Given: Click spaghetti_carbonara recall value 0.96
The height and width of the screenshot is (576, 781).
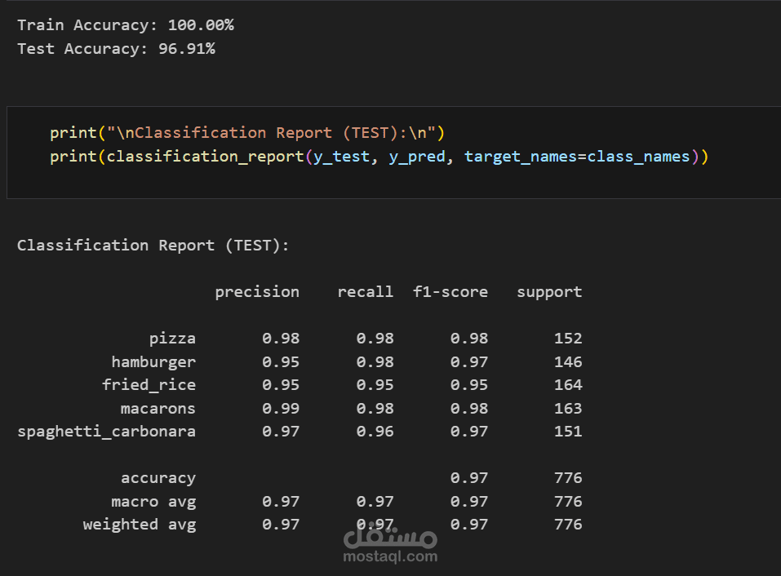Looking at the screenshot, I should (375, 432).
